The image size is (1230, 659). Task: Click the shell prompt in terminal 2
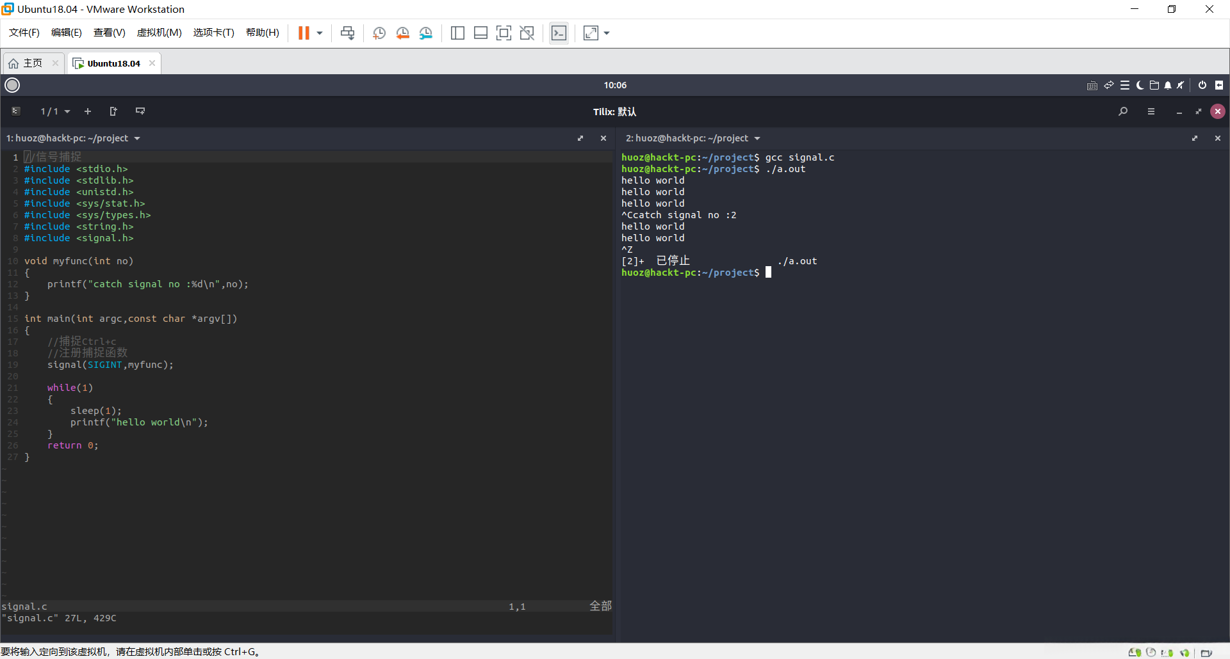tap(768, 273)
